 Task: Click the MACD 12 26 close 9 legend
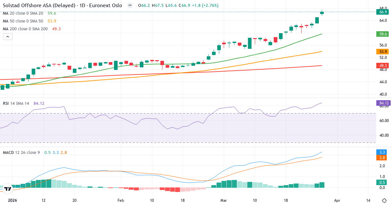pos(21,153)
